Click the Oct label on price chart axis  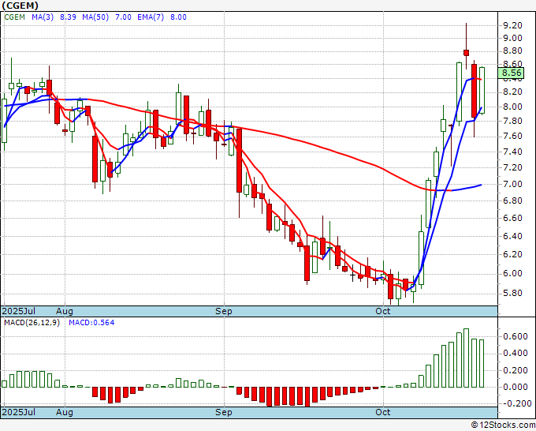(383, 311)
